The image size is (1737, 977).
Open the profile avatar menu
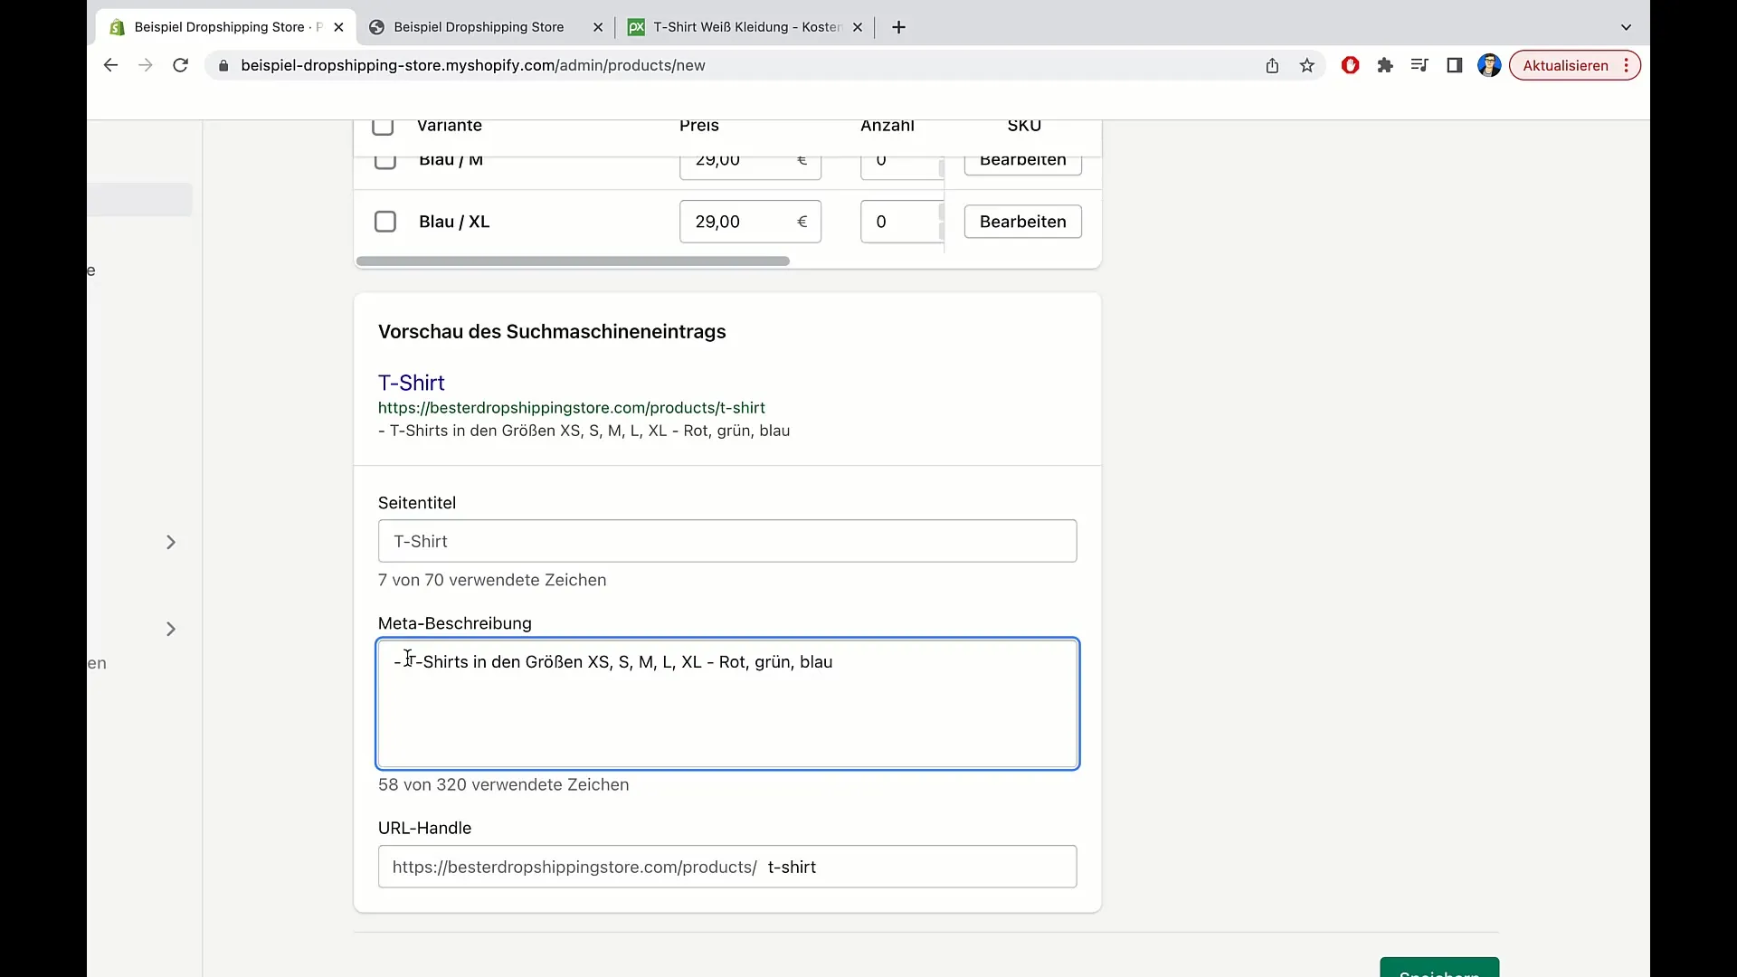pos(1489,65)
